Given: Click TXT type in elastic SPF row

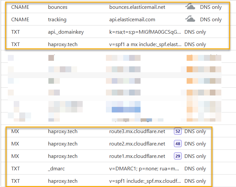Looking at the screenshot, I should [15, 44].
